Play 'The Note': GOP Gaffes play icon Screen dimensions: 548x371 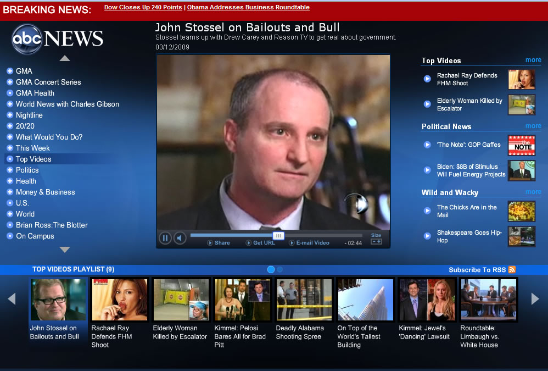tap(427, 145)
